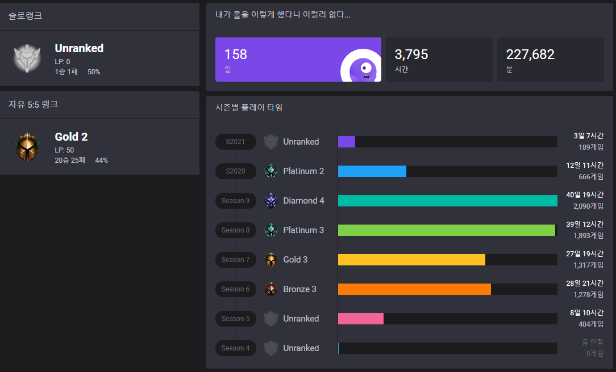This screenshot has height=372, width=616.
Task: Click the 1,317게임 count
Action: pyautogui.click(x=589, y=265)
